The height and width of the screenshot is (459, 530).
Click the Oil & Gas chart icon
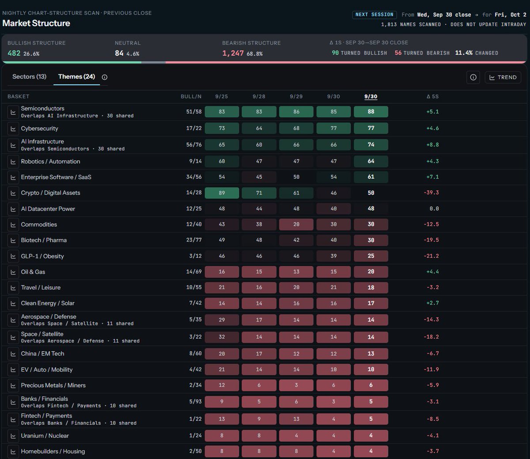pyautogui.click(x=13, y=272)
